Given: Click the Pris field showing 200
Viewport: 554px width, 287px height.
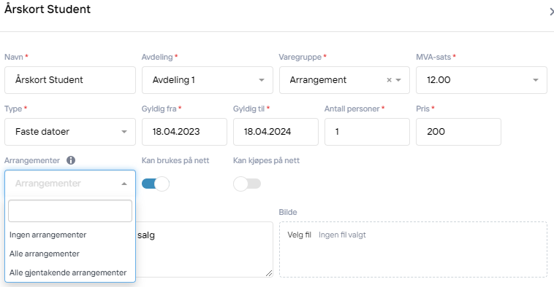Looking at the screenshot, I should [x=458, y=132].
